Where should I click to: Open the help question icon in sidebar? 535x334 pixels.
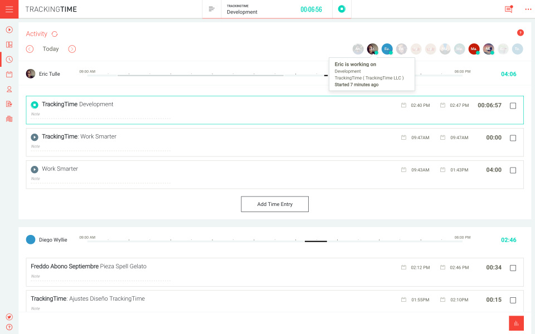[x=9, y=327]
